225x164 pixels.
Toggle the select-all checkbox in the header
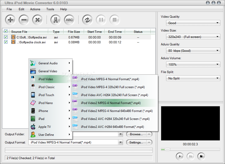(x=6, y=31)
